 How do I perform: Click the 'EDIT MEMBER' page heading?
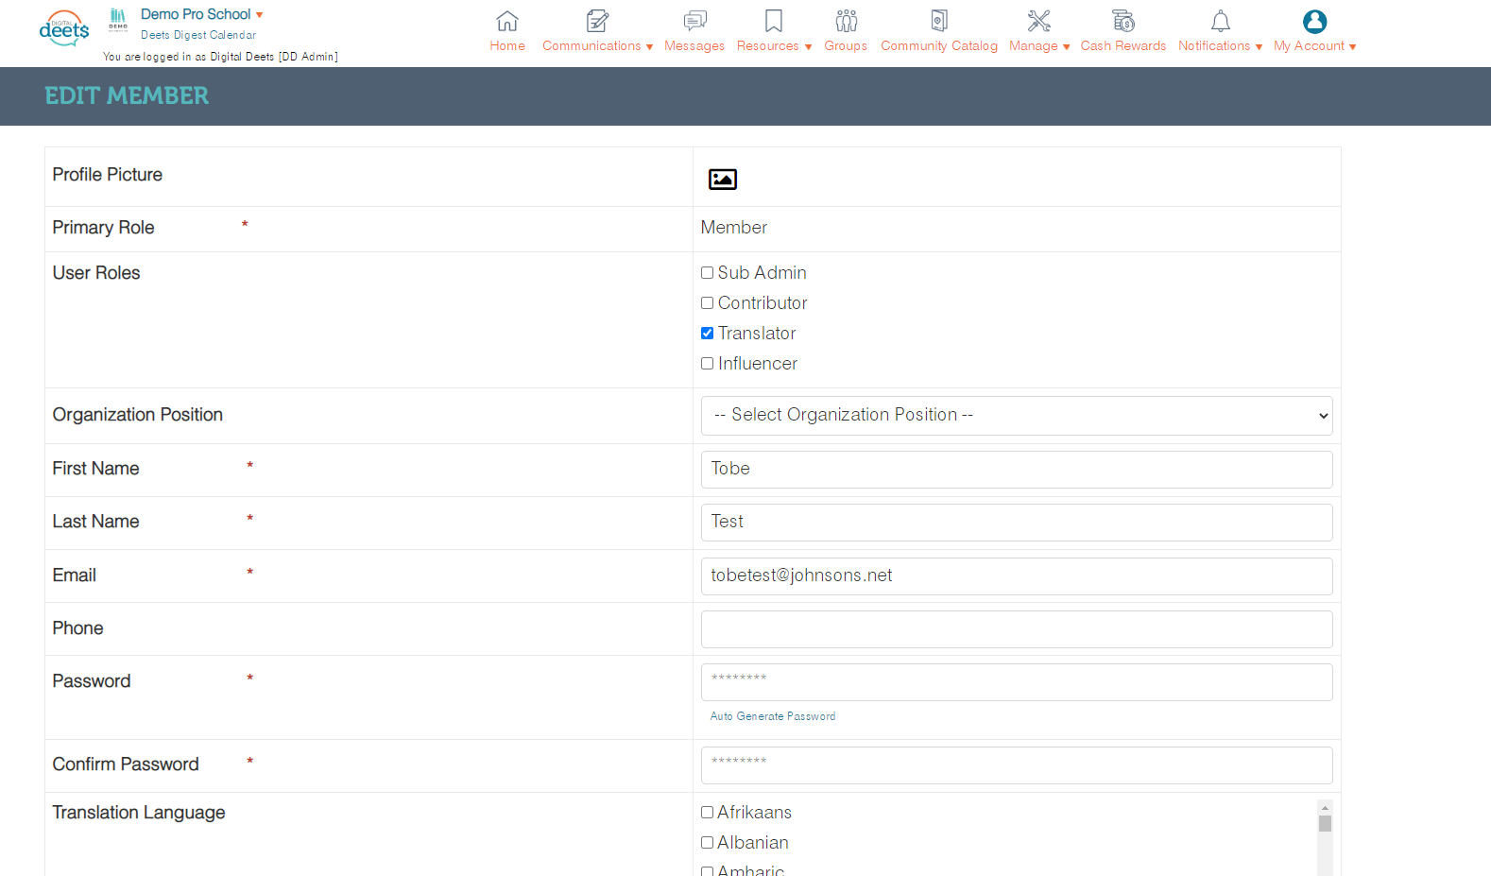pos(127,95)
